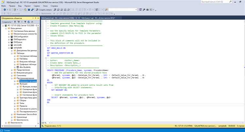
Task: Click the activity monitor icon in Object Explorer
Action: coord(32,22)
